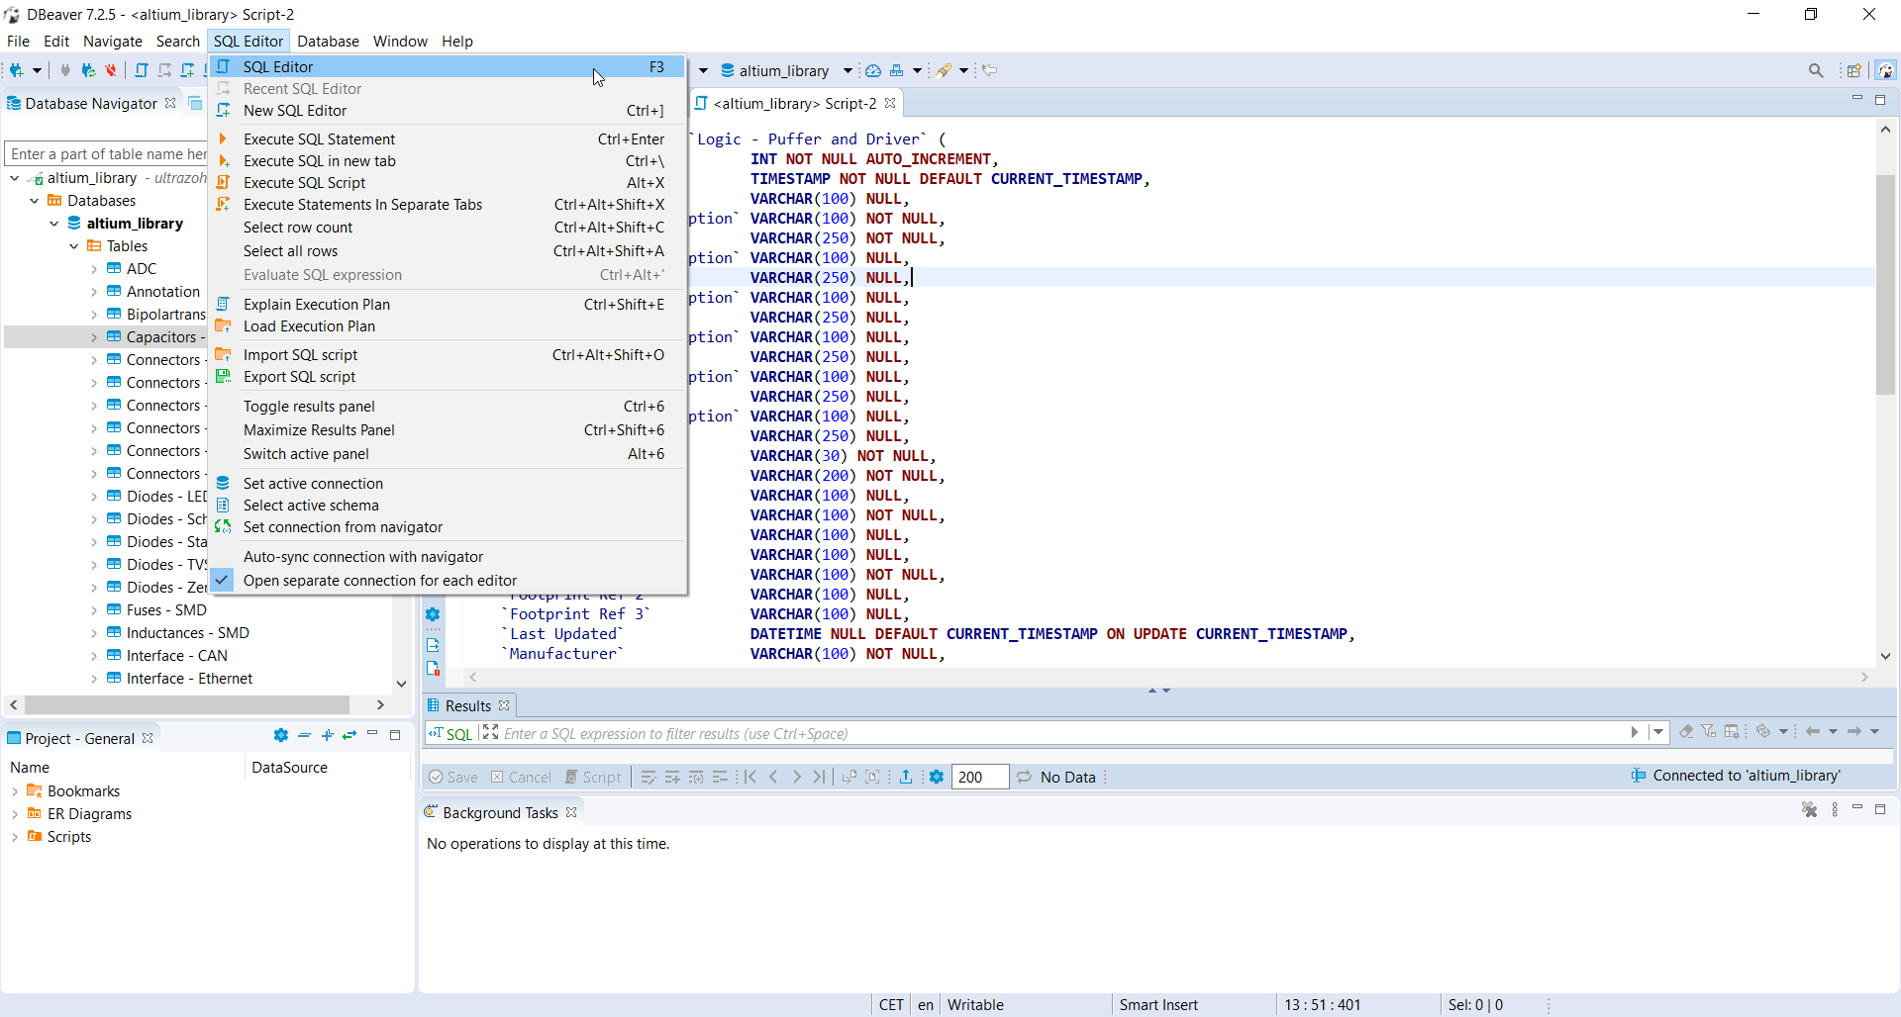Click the toolbar magnifier search icon
This screenshot has height=1017, width=1901.
(1815, 70)
